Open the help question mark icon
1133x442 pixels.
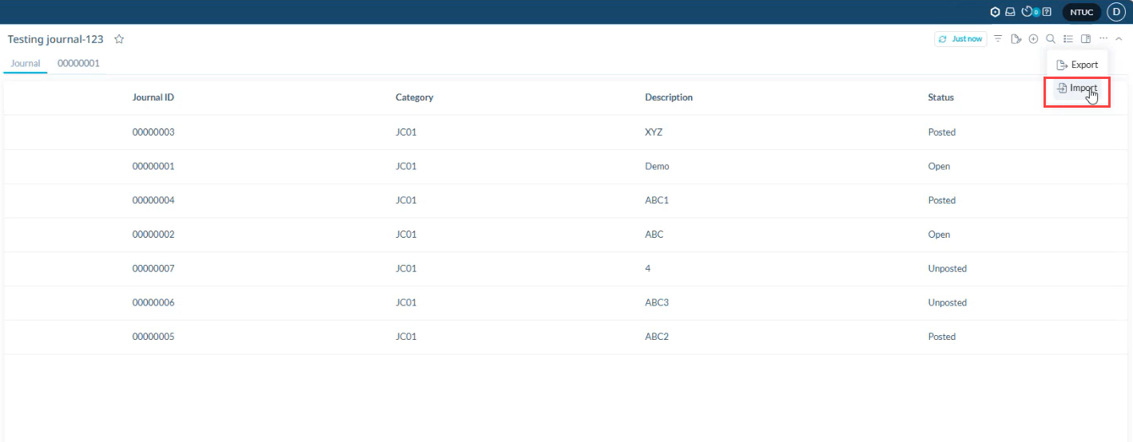(x=1047, y=12)
